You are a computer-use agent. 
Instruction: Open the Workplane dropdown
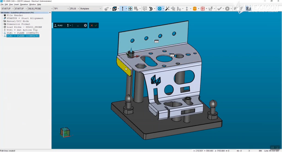tap(91, 9)
